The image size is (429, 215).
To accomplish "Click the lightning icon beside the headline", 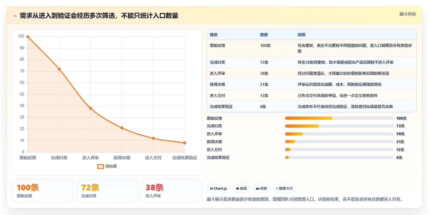I will 15,16.
